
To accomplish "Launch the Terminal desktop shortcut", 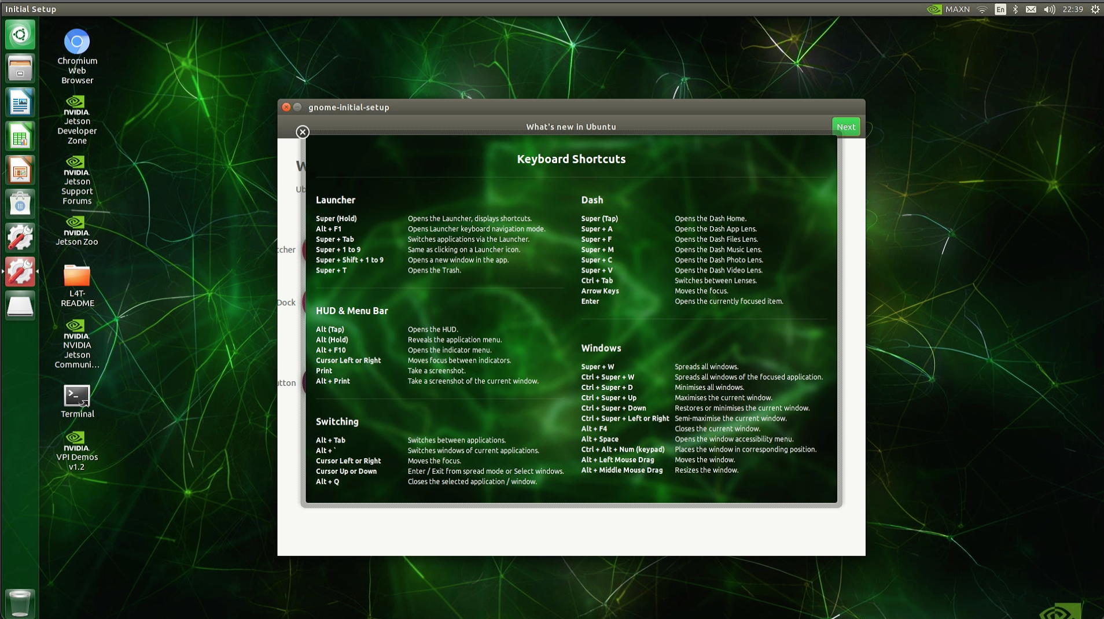I will pyautogui.click(x=77, y=401).
